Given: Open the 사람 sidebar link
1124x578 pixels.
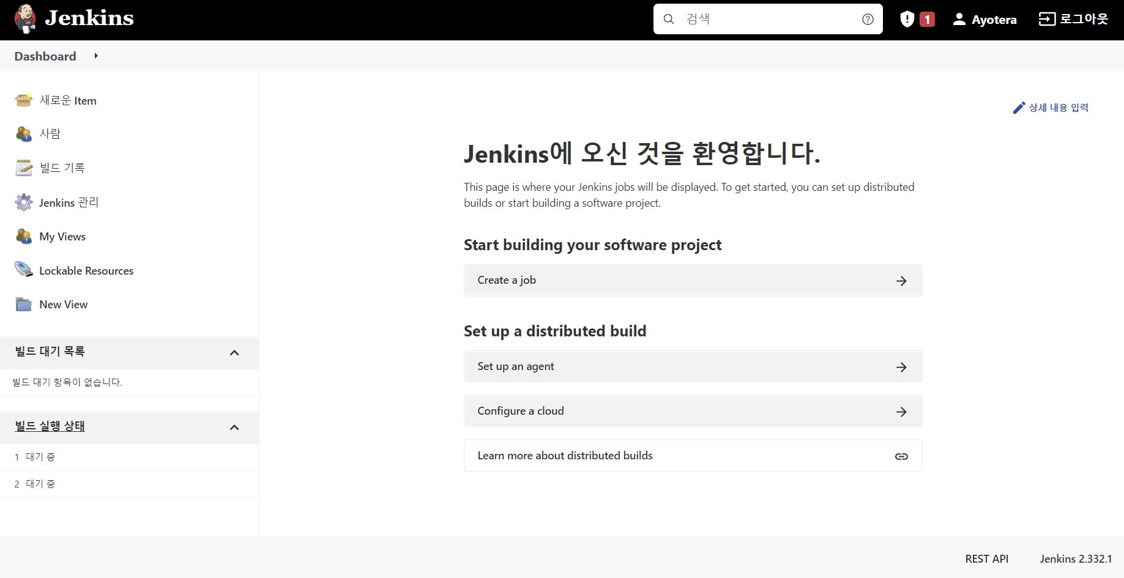Looking at the screenshot, I should coord(50,133).
